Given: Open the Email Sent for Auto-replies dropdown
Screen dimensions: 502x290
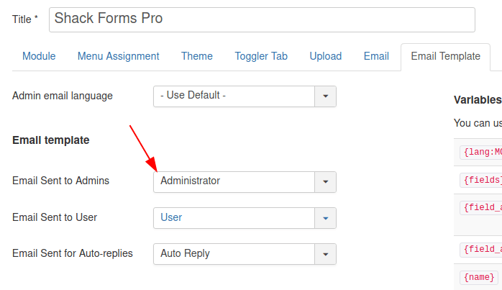Looking at the screenshot, I should [245, 254].
